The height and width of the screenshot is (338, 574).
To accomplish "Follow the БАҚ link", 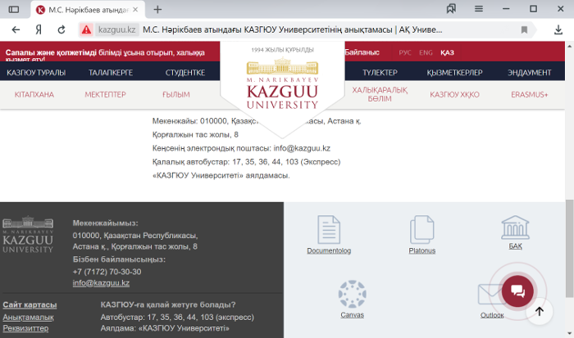I will tap(515, 246).
